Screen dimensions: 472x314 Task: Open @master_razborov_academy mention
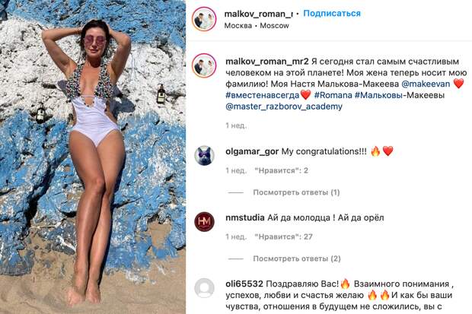click(284, 106)
